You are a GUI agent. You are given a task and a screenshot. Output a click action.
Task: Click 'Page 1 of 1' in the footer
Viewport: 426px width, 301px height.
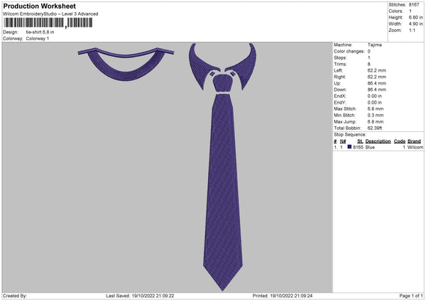(411, 296)
